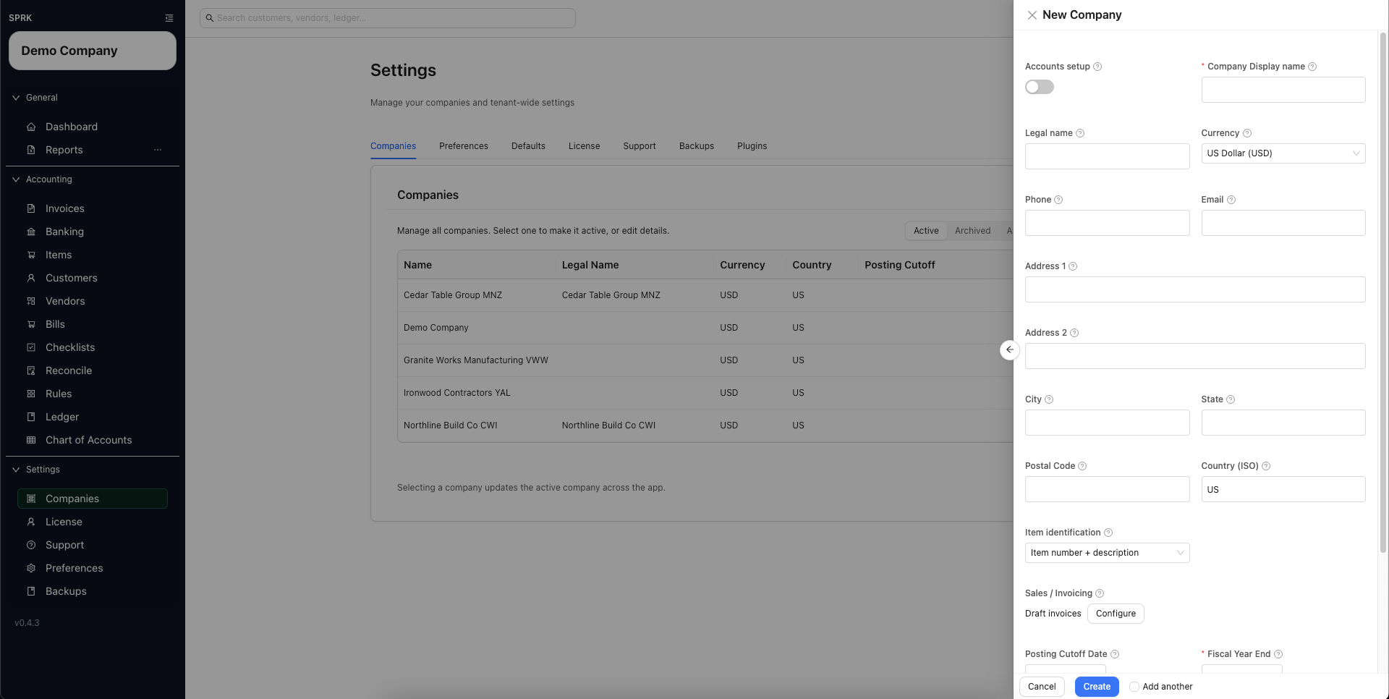Click the sidebar collapse menu icon
The height and width of the screenshot is (699, 1389).
pos(169,18)
